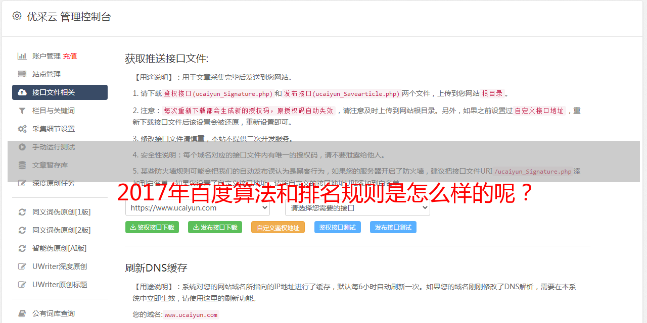Select 接口文件相关 sidebar item
Screen dimensions: 647x323
[60, 92]
